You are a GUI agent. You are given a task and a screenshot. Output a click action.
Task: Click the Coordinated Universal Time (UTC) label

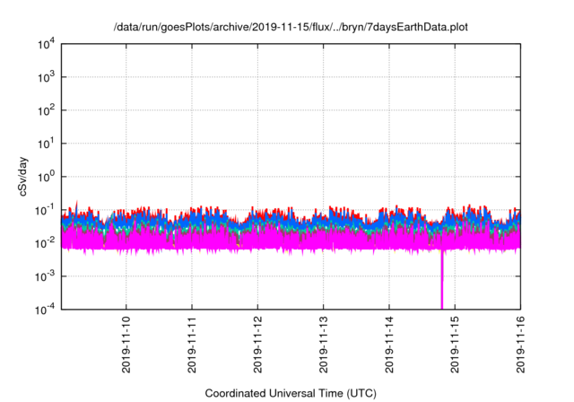[291, 393]
